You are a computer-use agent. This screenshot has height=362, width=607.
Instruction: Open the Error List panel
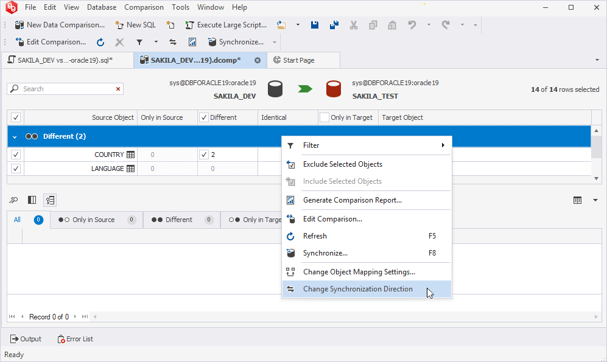coord(75,339)
